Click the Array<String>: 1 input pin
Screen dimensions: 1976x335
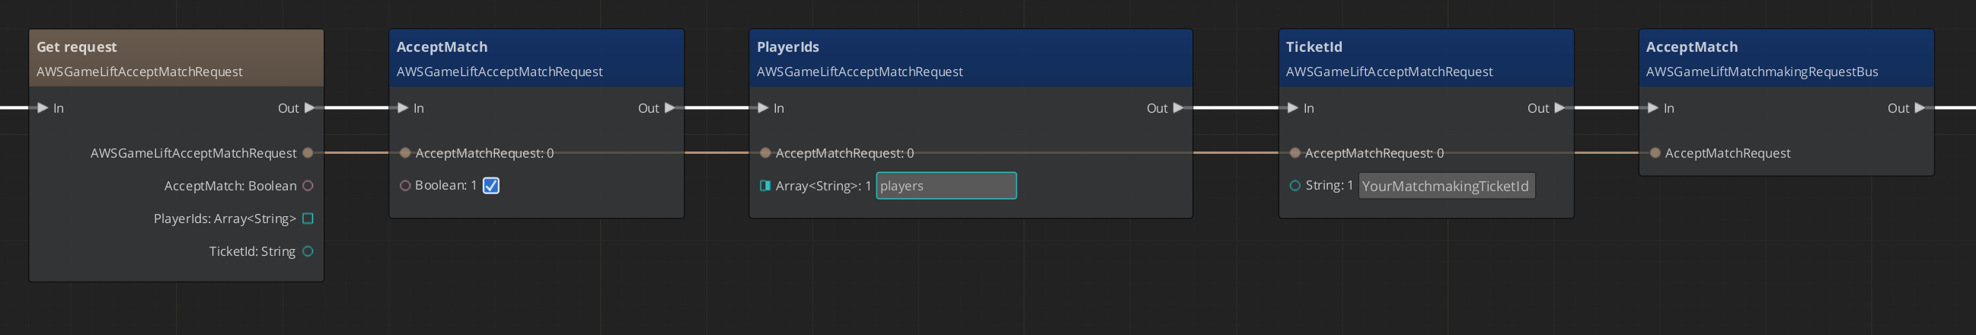(765, 186)
